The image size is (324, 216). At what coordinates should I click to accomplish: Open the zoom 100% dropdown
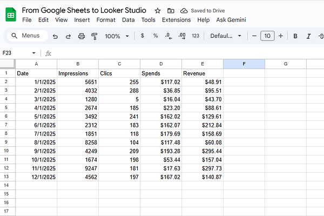pyautogui.click(x=117, y=36)
